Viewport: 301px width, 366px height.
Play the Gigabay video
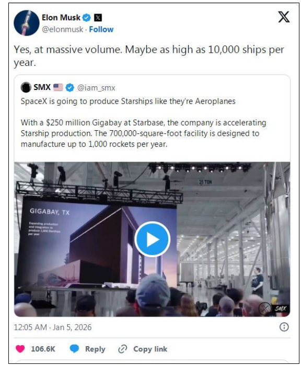(x=152, y=239)
